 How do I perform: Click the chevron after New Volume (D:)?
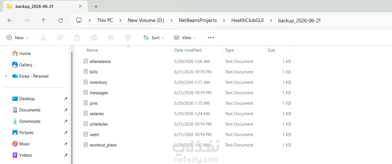171,20
